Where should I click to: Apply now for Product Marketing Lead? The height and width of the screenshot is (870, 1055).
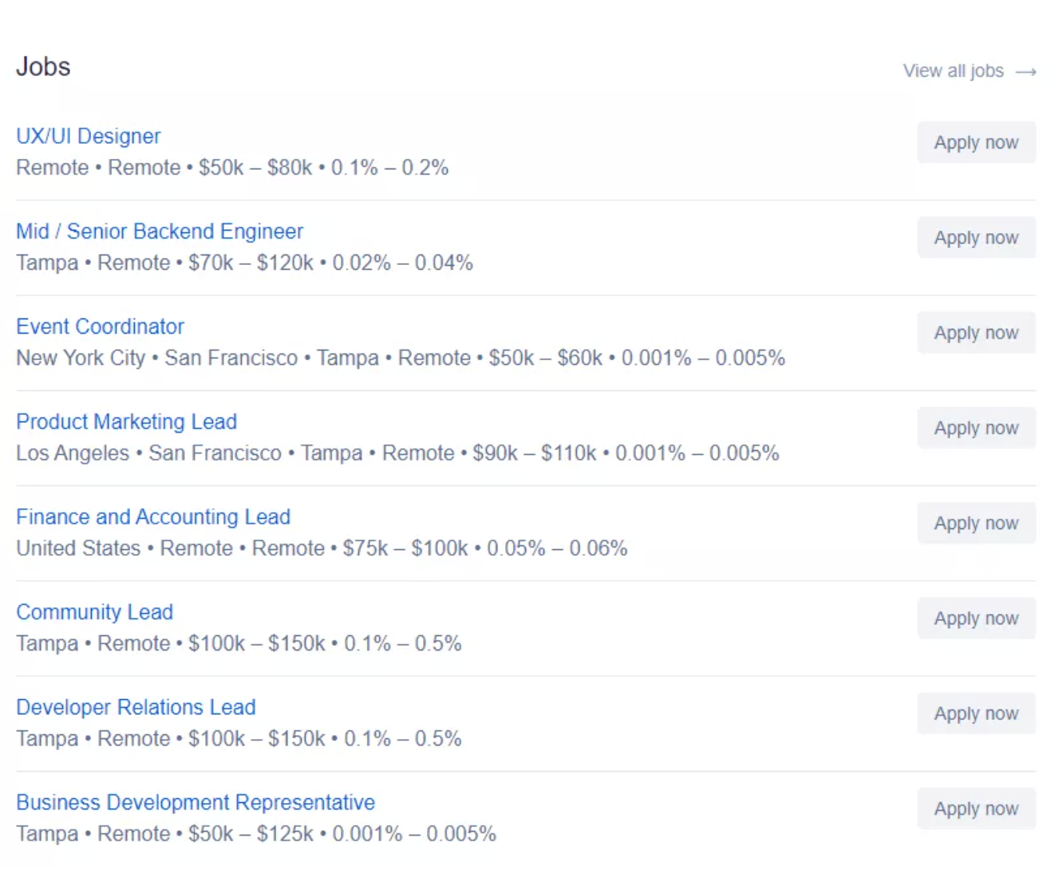(976, 428)
